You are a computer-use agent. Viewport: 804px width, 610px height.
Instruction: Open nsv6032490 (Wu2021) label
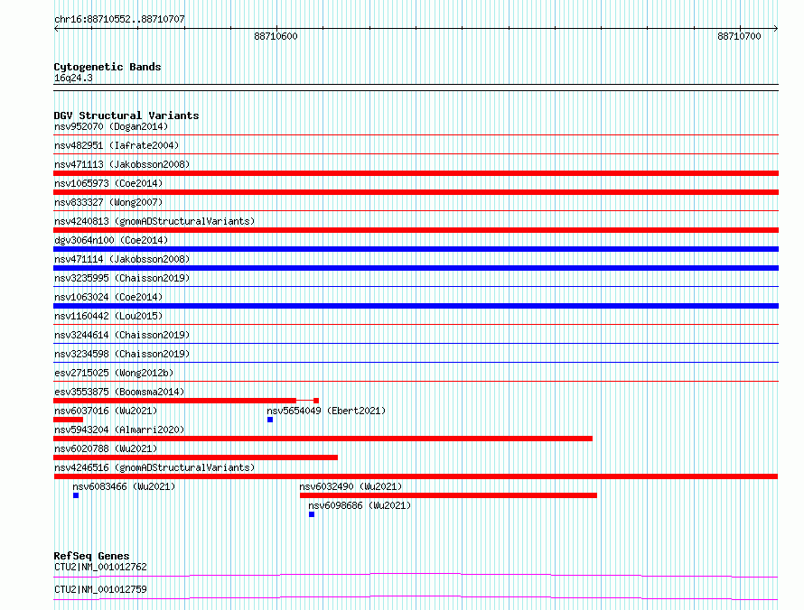351,486
